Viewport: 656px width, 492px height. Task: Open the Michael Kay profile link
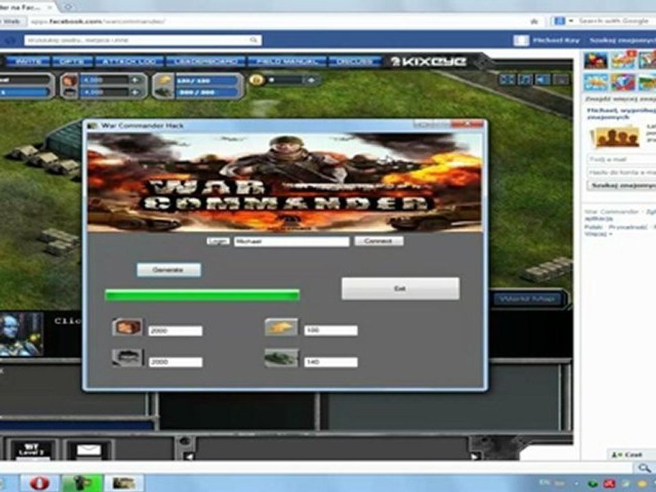(556, 40)
